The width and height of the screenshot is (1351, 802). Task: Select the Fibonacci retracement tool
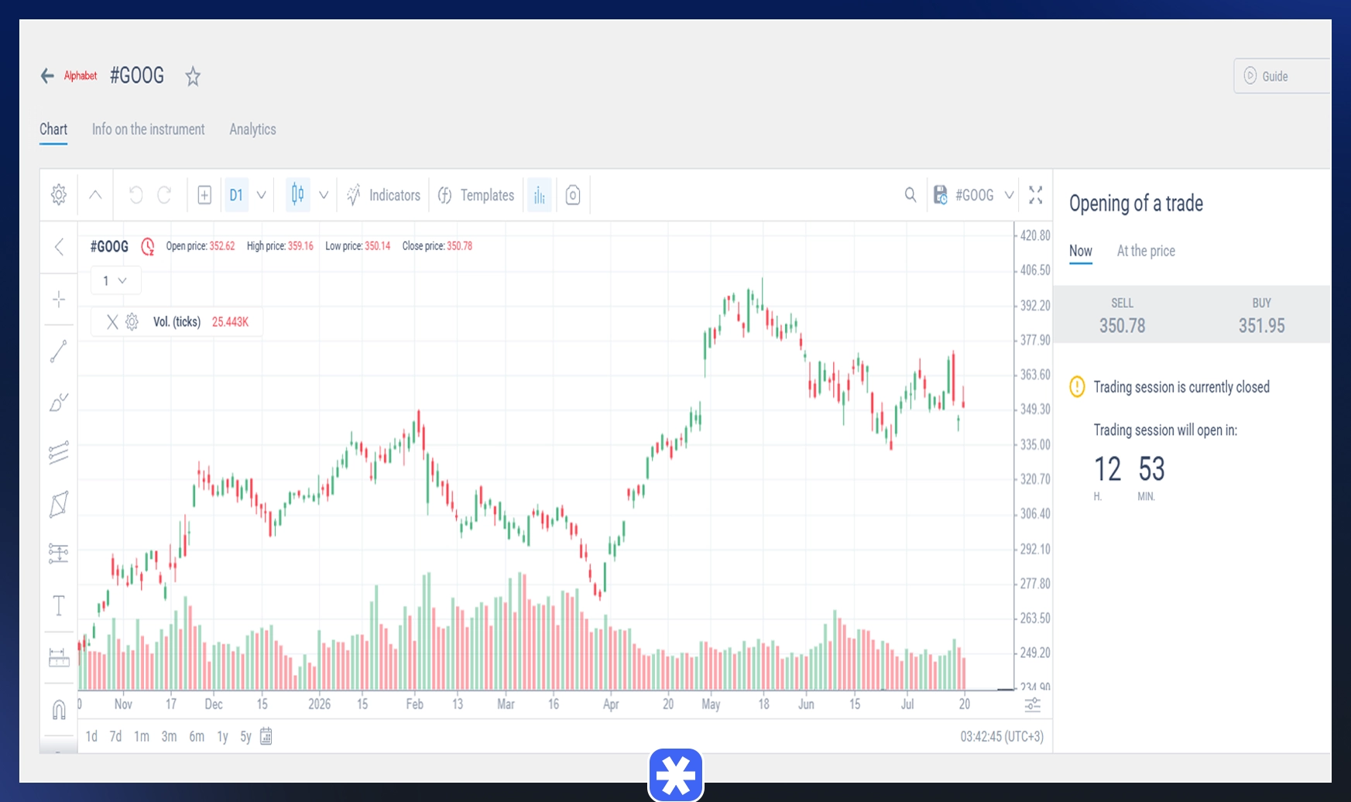click(59, 553)
